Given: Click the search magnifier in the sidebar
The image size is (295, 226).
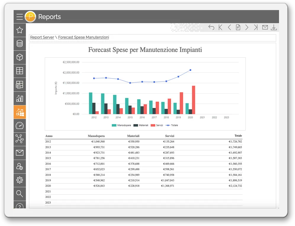Looking at the screenshot, I should click(20, 194).
